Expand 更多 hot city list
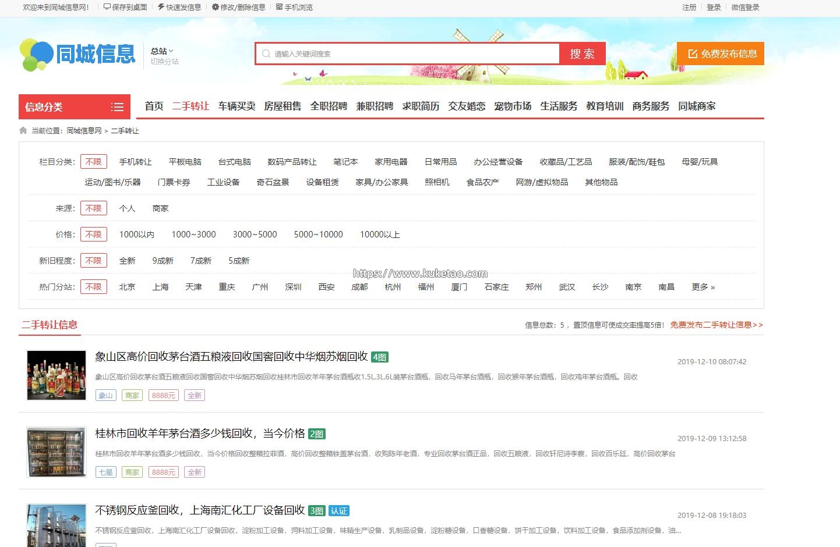 coord(703,287)
